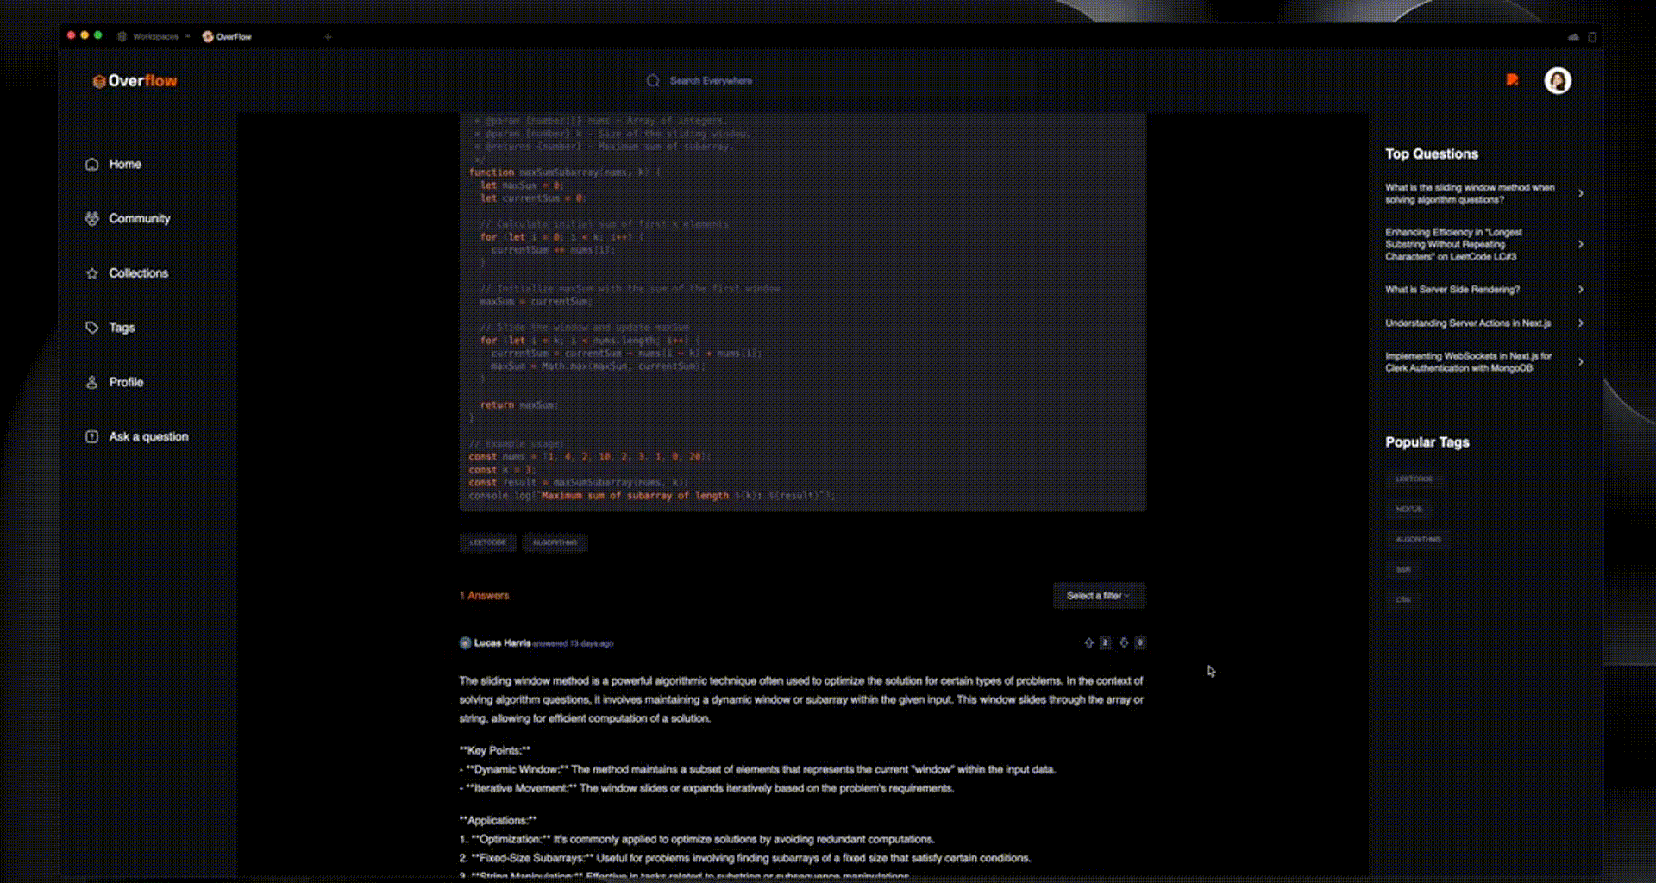The width and height of the screenshot is (1656, 883).
Task: Click the 'Top Questions' heading
Action: [1432, 153]
